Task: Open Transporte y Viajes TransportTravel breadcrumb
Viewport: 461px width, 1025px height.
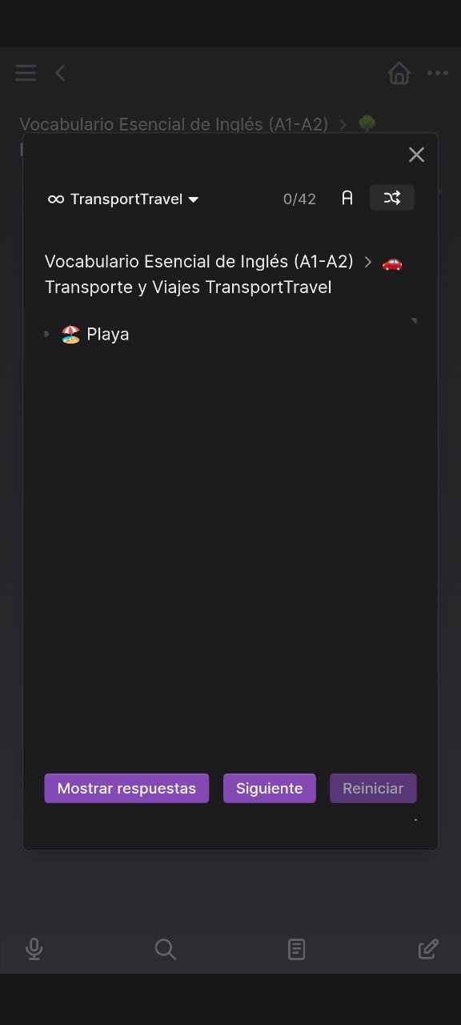Action: pos(188,287)
